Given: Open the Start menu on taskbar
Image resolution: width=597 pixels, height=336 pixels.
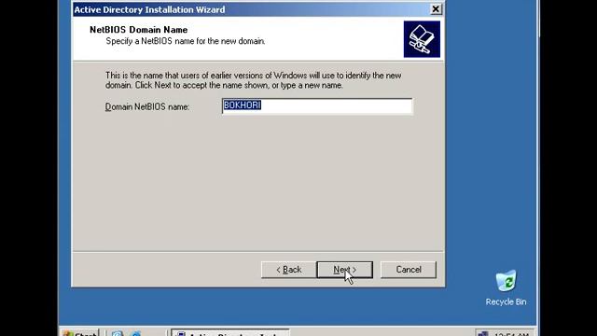Looking at the screenshot, I should [80, 333].
